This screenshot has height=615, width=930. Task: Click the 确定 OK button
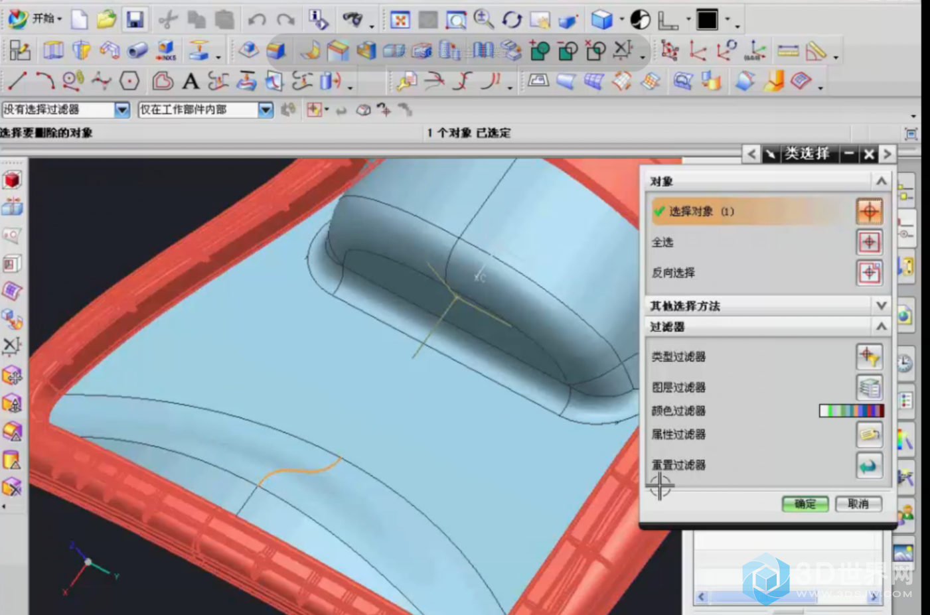805,504
